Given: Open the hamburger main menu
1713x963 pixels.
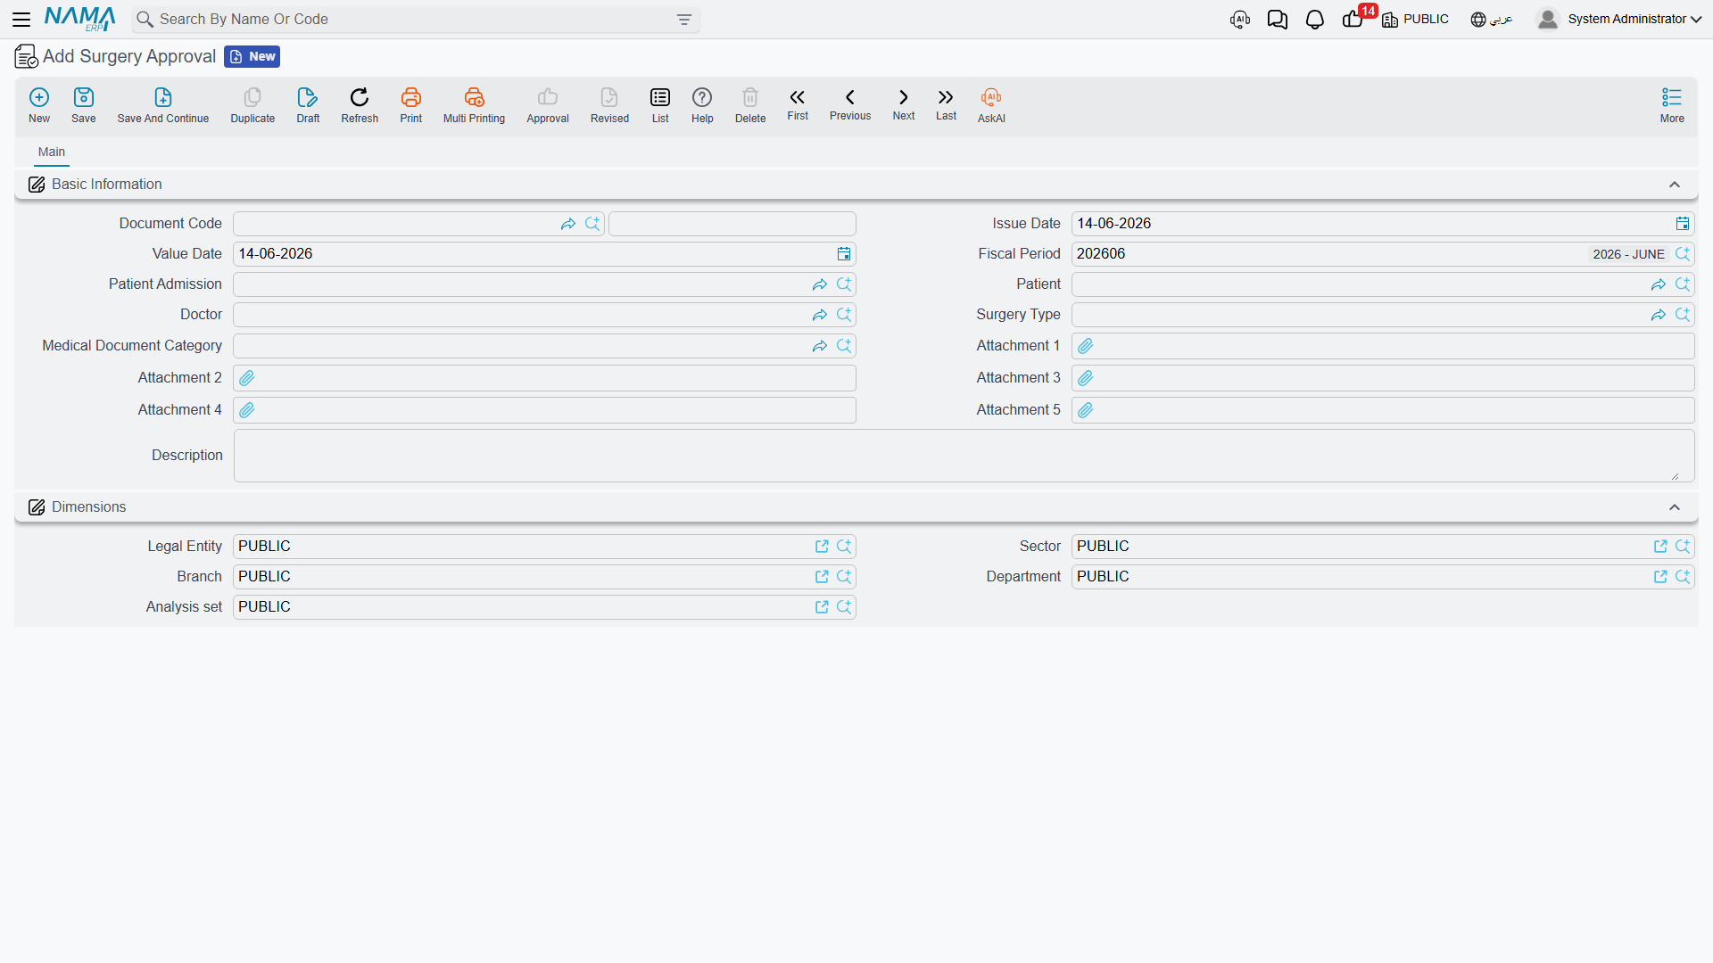Looking at the screenshot, I should [x=21, y=19].
